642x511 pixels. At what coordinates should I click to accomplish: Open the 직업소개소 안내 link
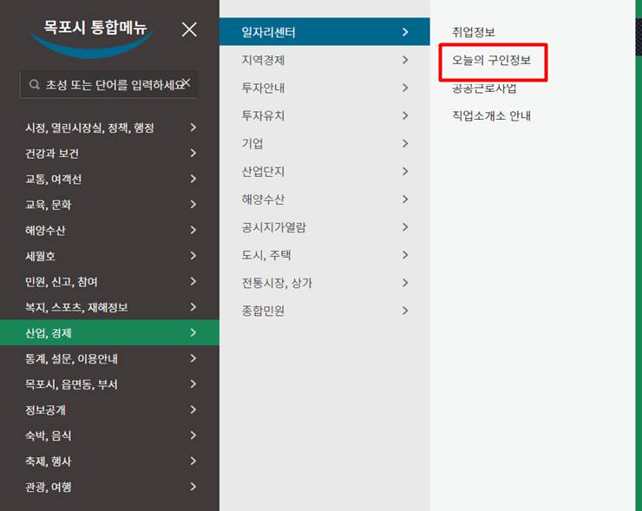point(491,116)
